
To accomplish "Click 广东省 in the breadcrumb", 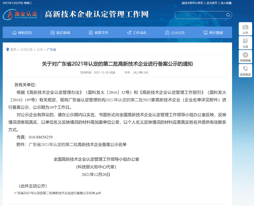I will pos(52,50).
